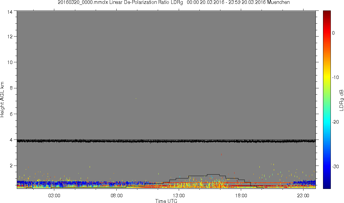The height and width of the screenshot is (203, 344).
Task: Click the 'LDRg dB' colorbar label
Action: pos(341,100)
